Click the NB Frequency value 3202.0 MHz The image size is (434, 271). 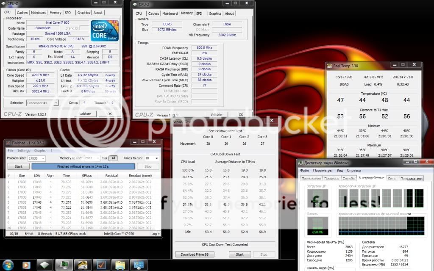(x=227, y=35)
